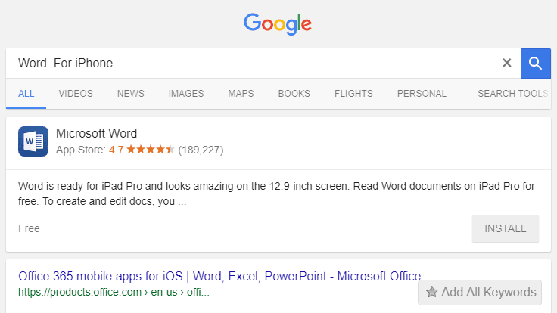This screenshot has height=313, width=557.
Task: Open the Office 365 mobile apps link
Action: [x=219, y=276]
